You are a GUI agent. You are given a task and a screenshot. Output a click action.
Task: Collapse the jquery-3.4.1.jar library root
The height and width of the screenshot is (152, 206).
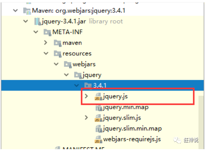(25, 21)
